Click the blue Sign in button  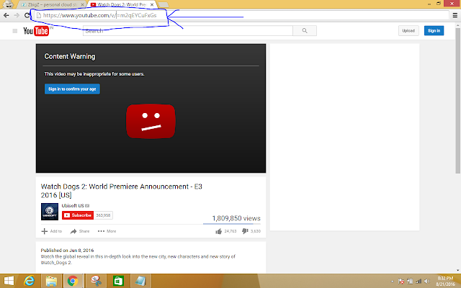[x=434, y=30]
